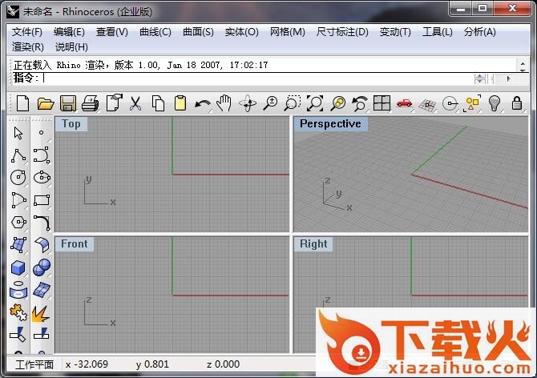Click the x -32.069 coordinate readout
This screenshot has height=378, width=537.
(x=87, y=364)
